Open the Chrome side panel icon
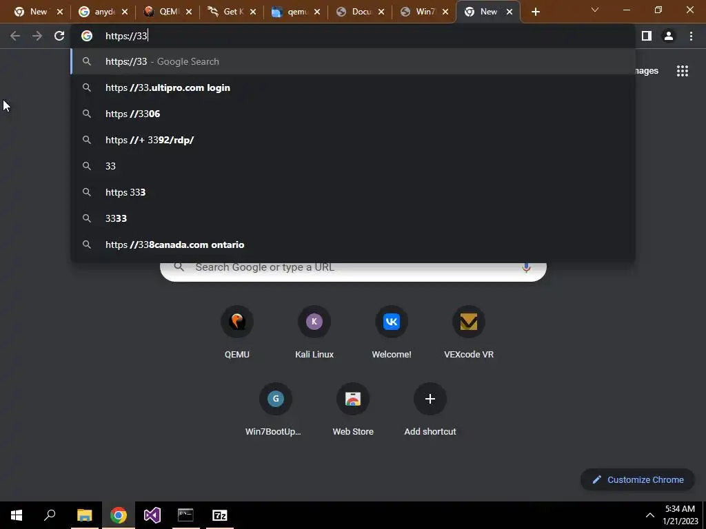 (647, 36)
